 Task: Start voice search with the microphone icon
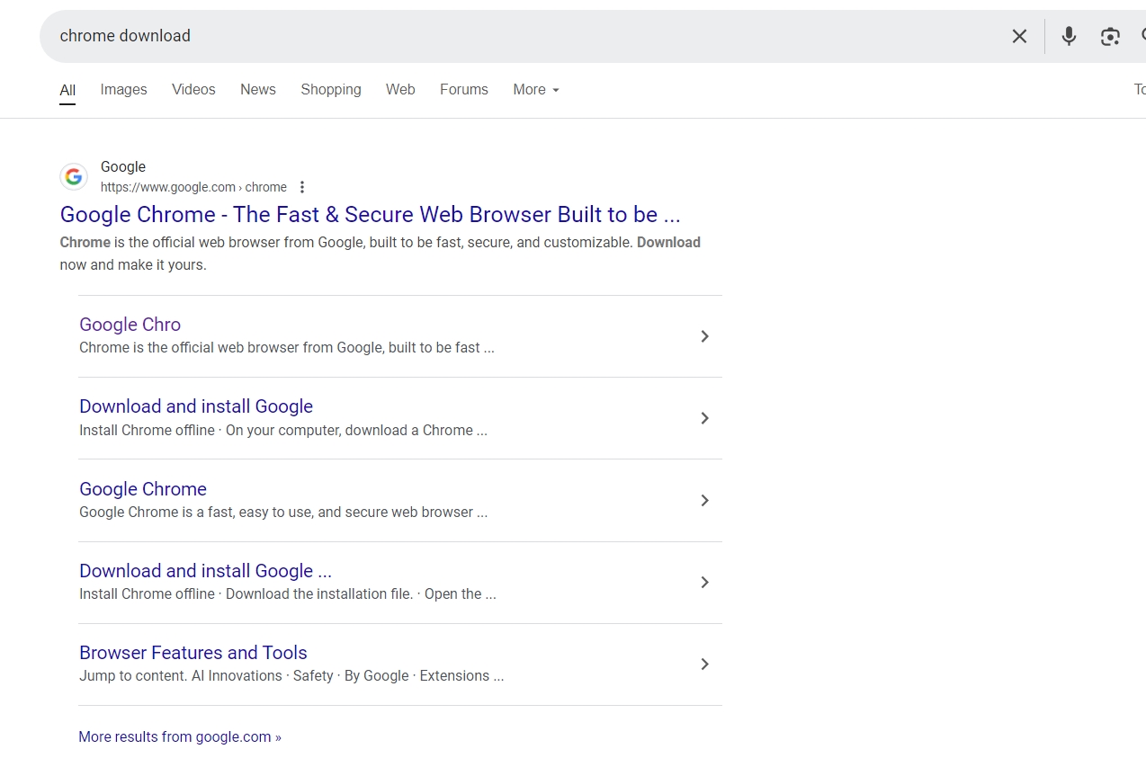tap(1069, 36)
